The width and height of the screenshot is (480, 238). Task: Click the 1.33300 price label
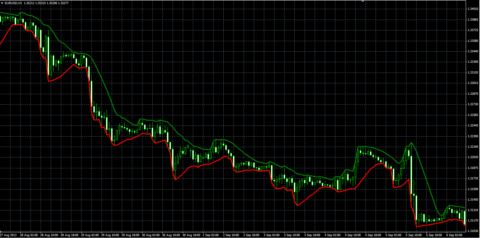(473, 62)
